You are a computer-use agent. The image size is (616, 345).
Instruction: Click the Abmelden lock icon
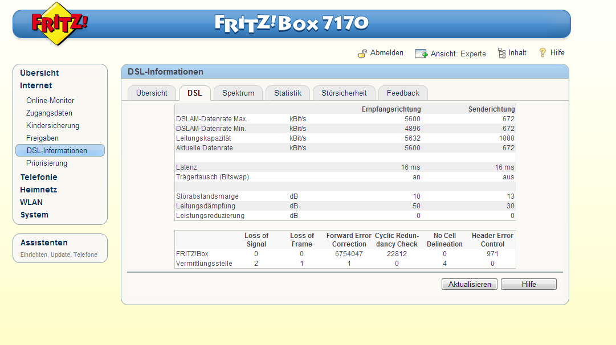pyautogui.click(x=362, y=54)
